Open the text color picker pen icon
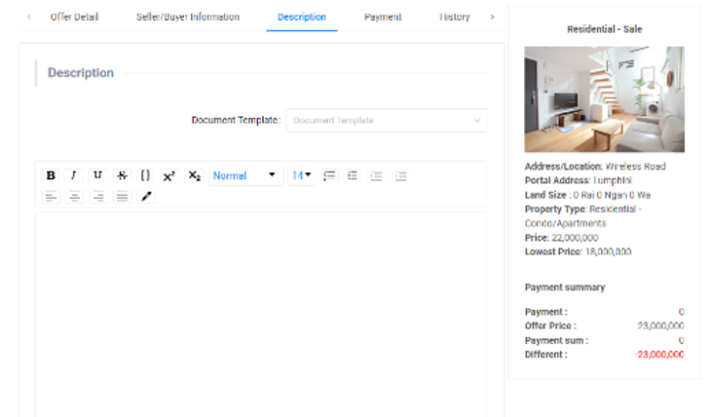This screenshot has width=711, height=417. 147,197
